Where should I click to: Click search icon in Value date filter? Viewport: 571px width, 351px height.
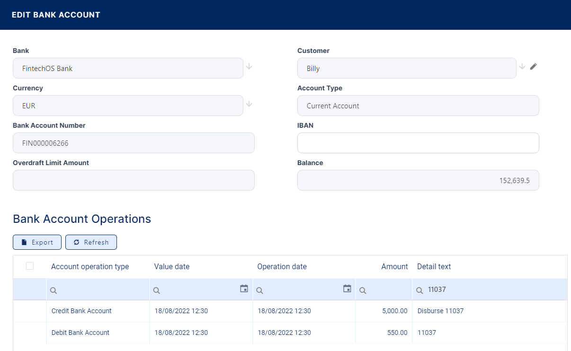coord(157,291)
